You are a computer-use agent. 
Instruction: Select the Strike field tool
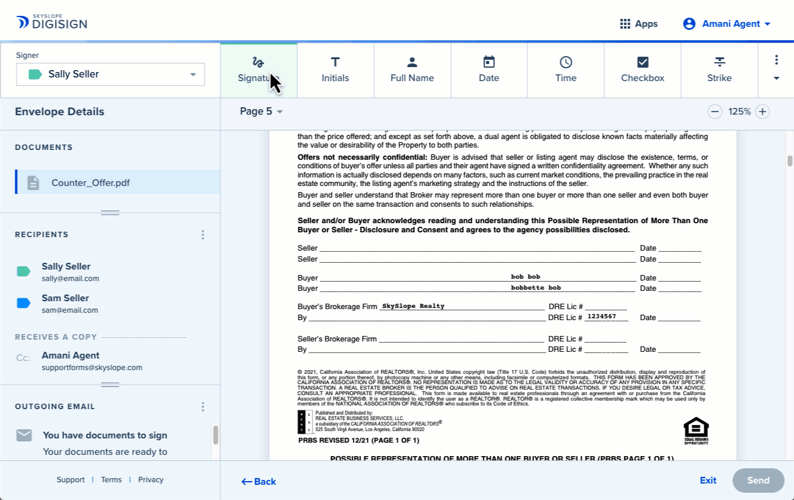[x=720, y=70]
